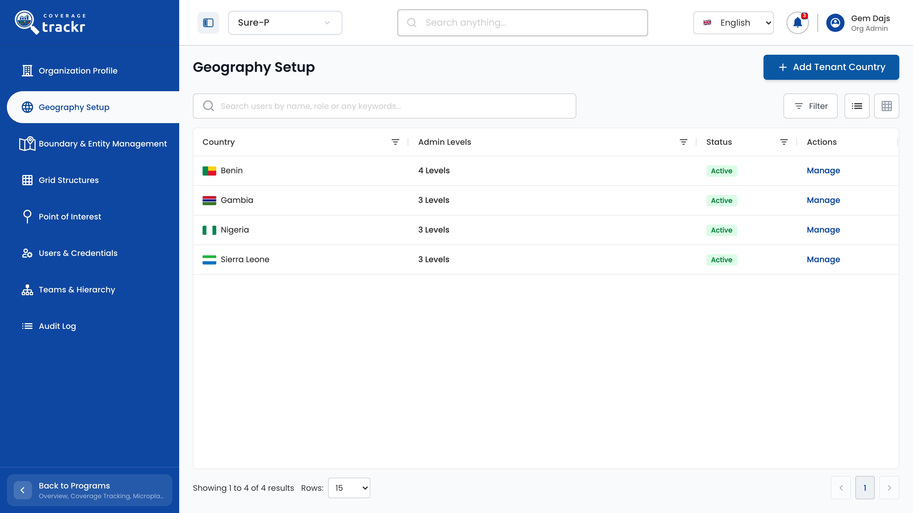Click the Point of Interest pin icon

[x=27, y=217]
